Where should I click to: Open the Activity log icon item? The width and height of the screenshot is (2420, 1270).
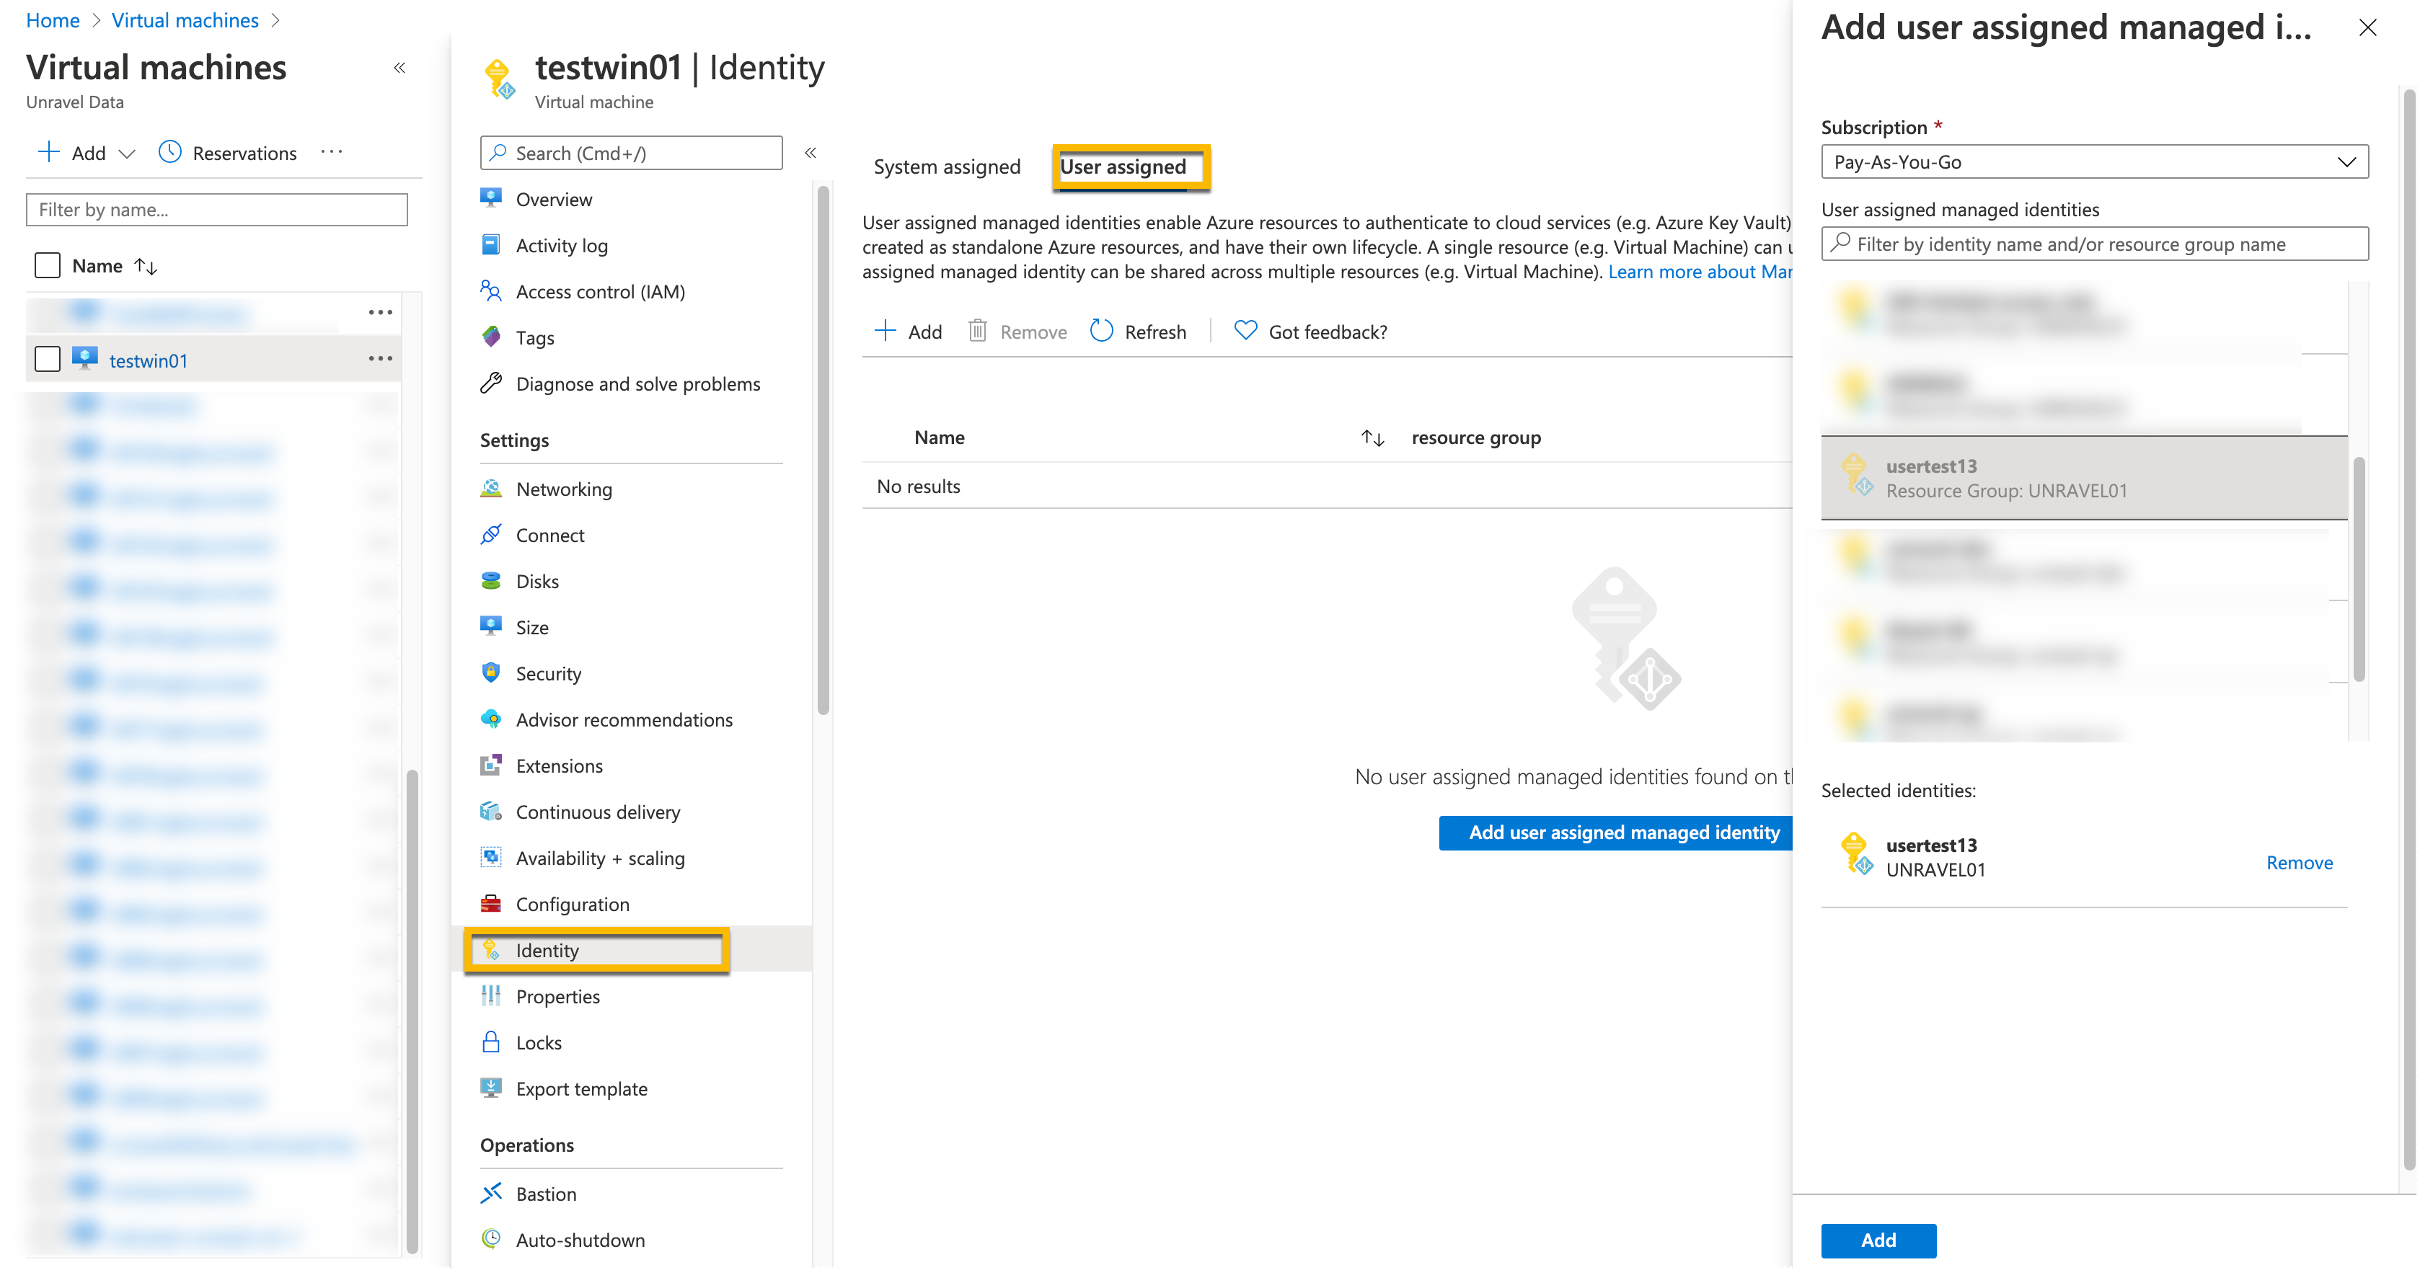coord(490,245)
